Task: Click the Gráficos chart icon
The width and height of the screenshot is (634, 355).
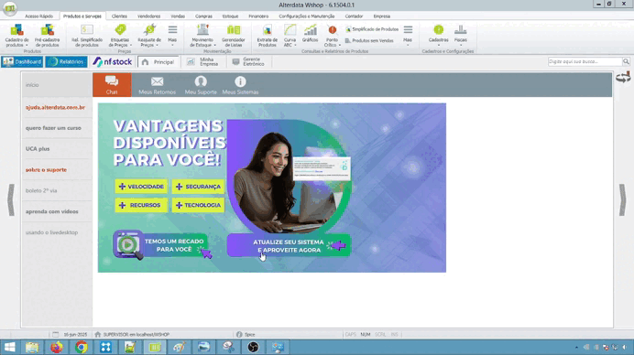Action: (x=310, y=30)
